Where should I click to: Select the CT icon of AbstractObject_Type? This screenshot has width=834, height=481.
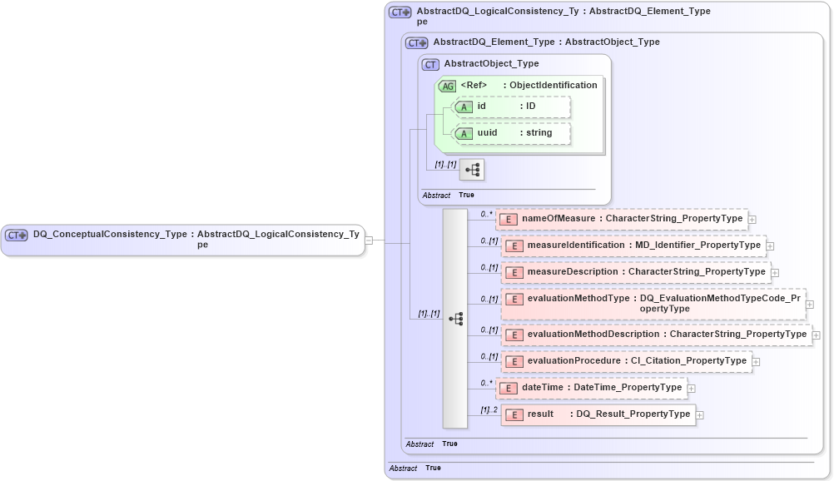click(429, 63)
